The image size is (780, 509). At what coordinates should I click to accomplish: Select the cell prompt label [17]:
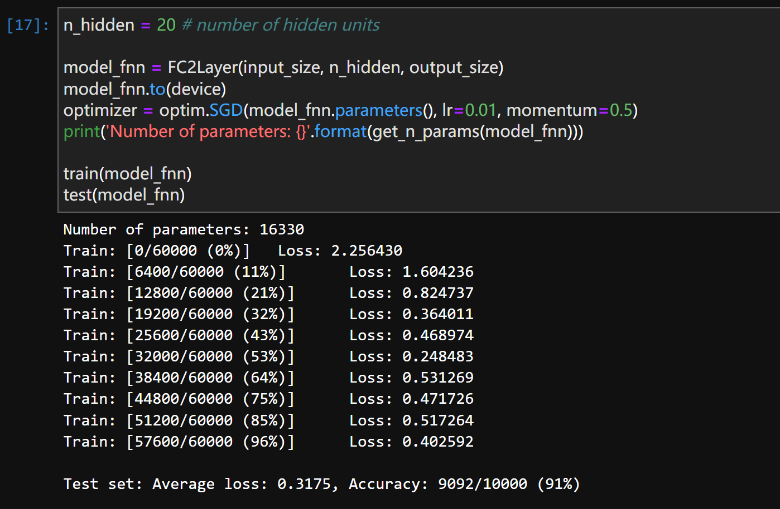tap(28, 25)
